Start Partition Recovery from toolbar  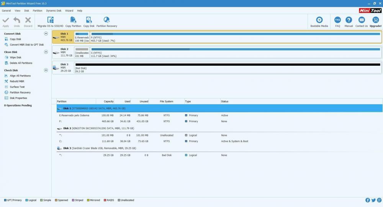tap(106, 20)
